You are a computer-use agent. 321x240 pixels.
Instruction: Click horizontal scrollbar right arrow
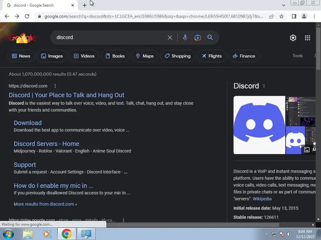(x=313, y=225)
